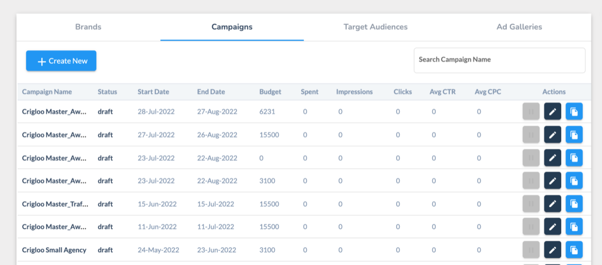Pause the Crigloo Small Agency campaign
Screen dimensions: 602x265
531,250
